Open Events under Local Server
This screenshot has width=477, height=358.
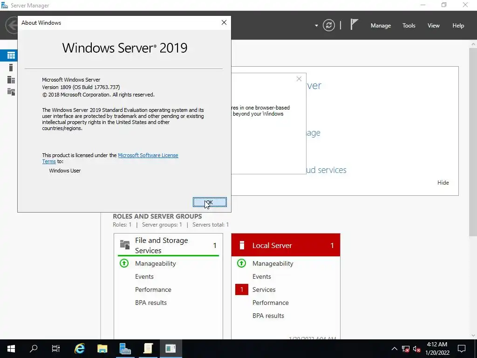[262, 276]
